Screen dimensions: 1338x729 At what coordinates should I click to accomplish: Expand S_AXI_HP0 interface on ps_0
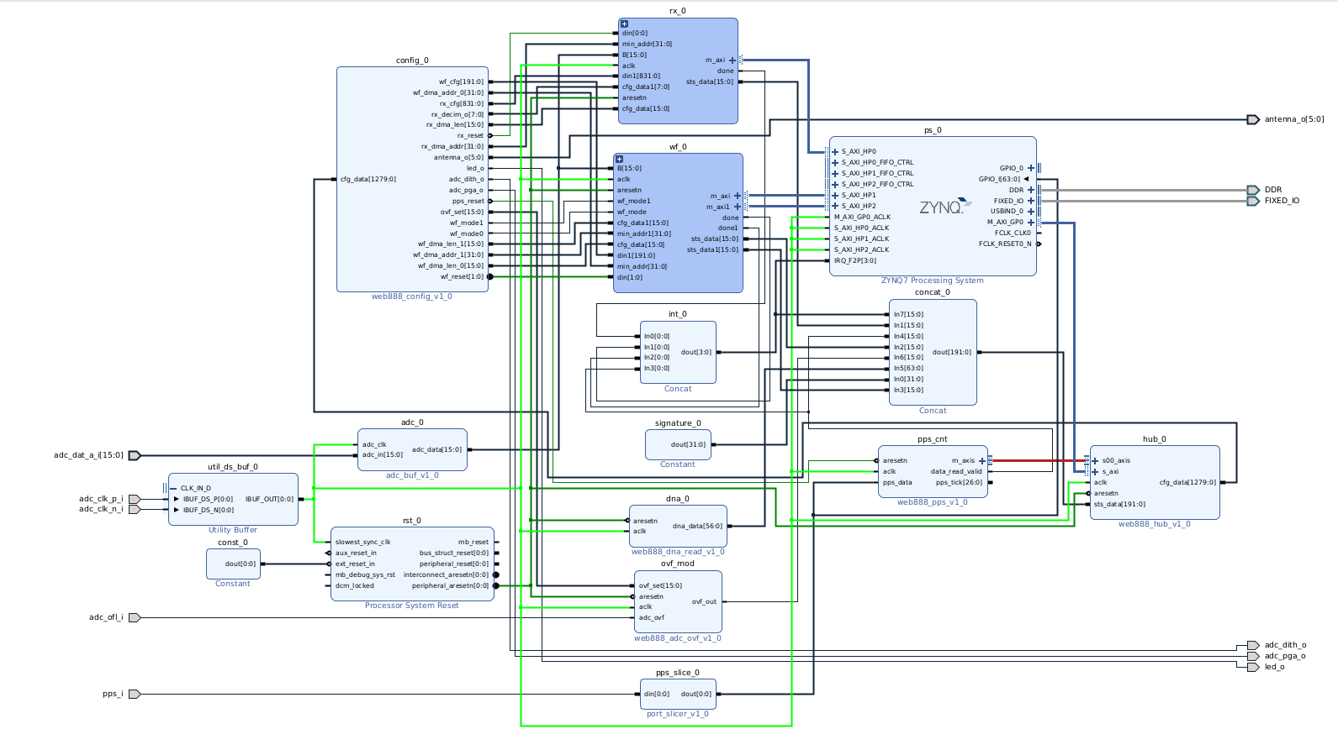[835, 152]
